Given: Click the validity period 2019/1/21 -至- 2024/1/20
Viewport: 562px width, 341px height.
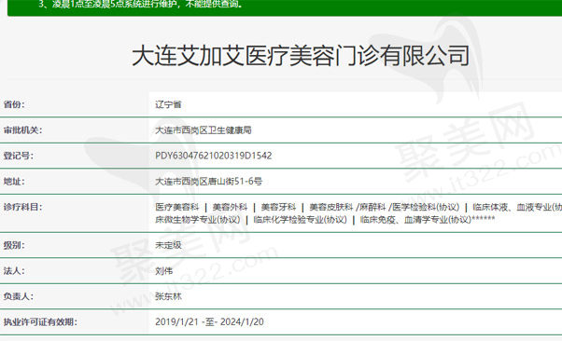Looking at the screenshot, I should click(209, 322).
